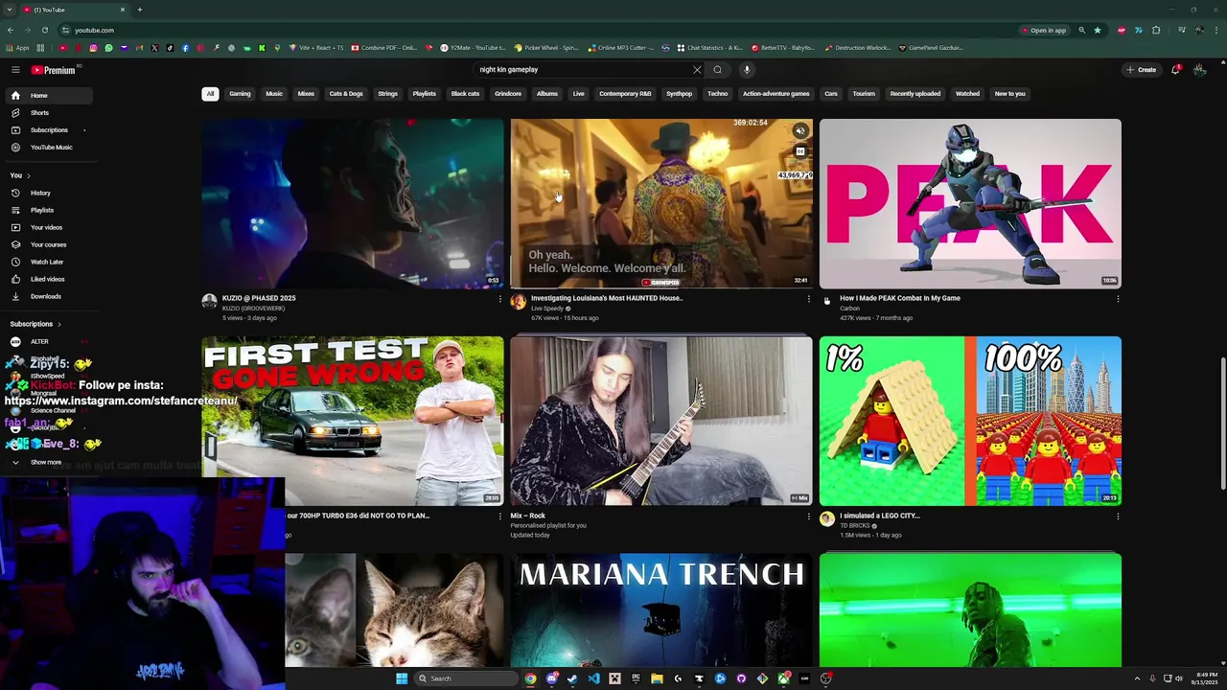The image size is (1227, 690).
Task: Expand the Subscriptions section header chevron
Action: pyautogui.click(x=58, y=324)
